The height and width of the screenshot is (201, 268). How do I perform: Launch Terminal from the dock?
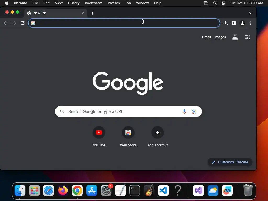tap(135, 190)
